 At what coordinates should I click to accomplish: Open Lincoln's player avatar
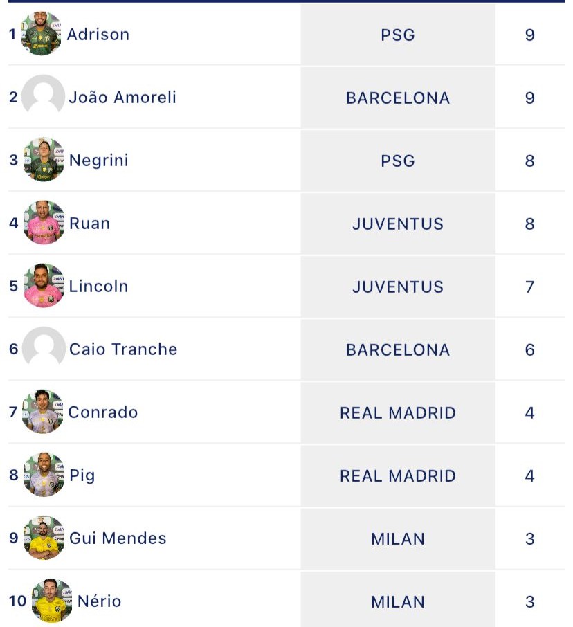tap(44, 286)
